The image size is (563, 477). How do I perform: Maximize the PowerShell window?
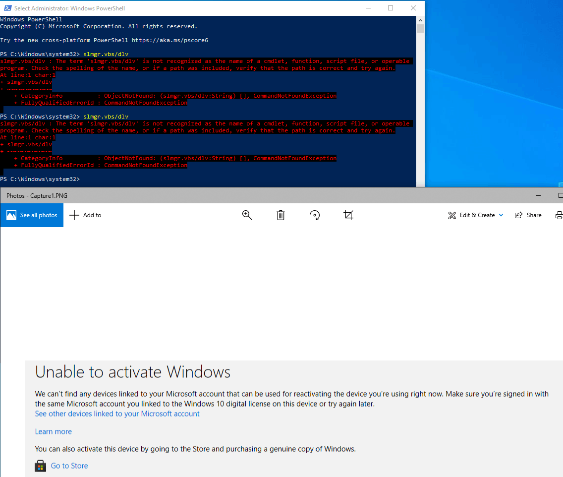pos(391,8)
